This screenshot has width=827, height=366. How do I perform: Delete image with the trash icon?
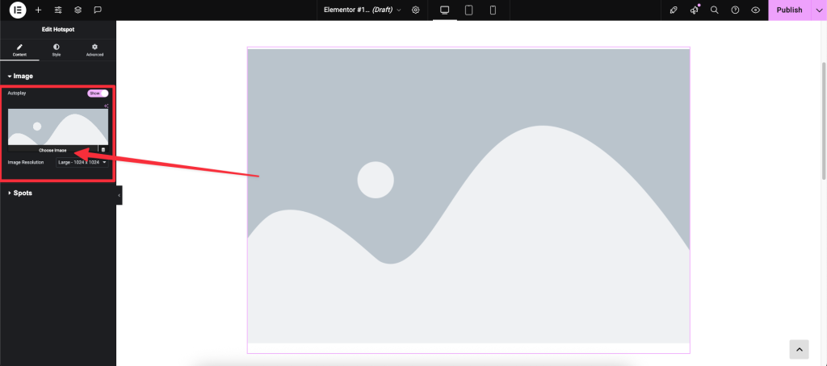click(x=103, y=150)
